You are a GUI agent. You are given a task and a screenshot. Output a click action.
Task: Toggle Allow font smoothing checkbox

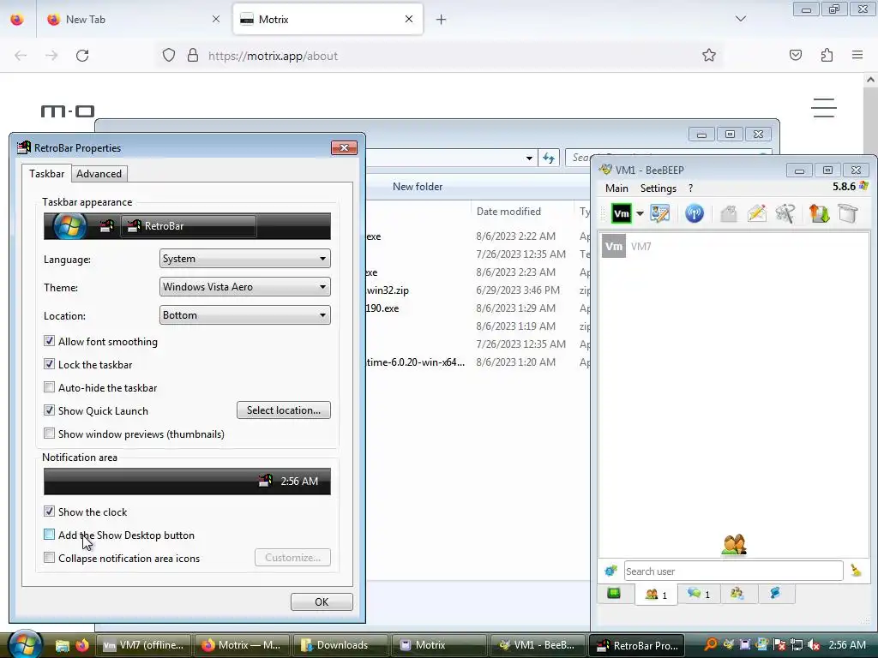(49, 341)
